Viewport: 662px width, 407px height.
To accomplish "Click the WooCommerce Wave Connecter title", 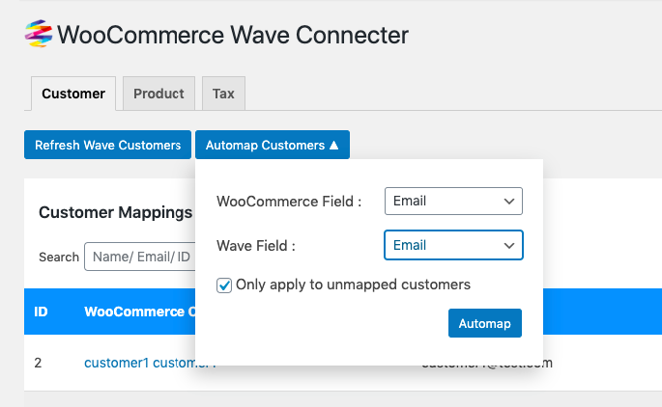I will click(x=233, y=35).
